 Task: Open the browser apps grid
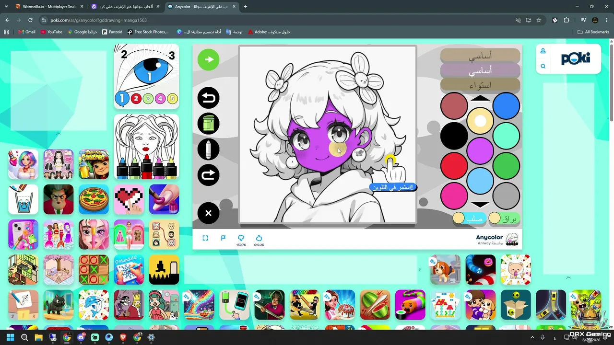pyautogui.click(x=6, y=32)
